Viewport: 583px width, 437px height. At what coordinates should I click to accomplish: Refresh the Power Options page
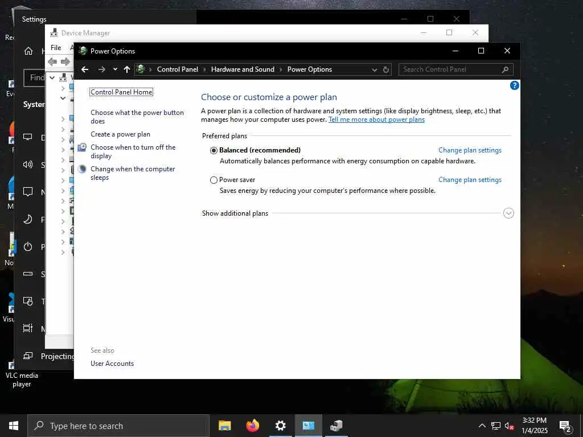pyautogui.click(x=386, y=69)
